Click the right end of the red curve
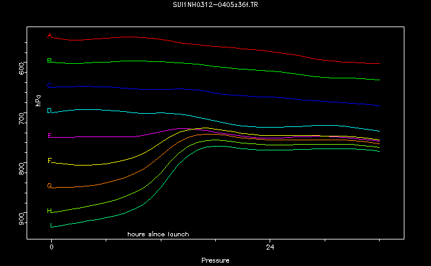This screenshot has width=431, height=266. pyautogui.click(x=378, y=64)
